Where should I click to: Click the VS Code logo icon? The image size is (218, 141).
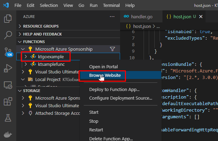[x=6, y=5]
